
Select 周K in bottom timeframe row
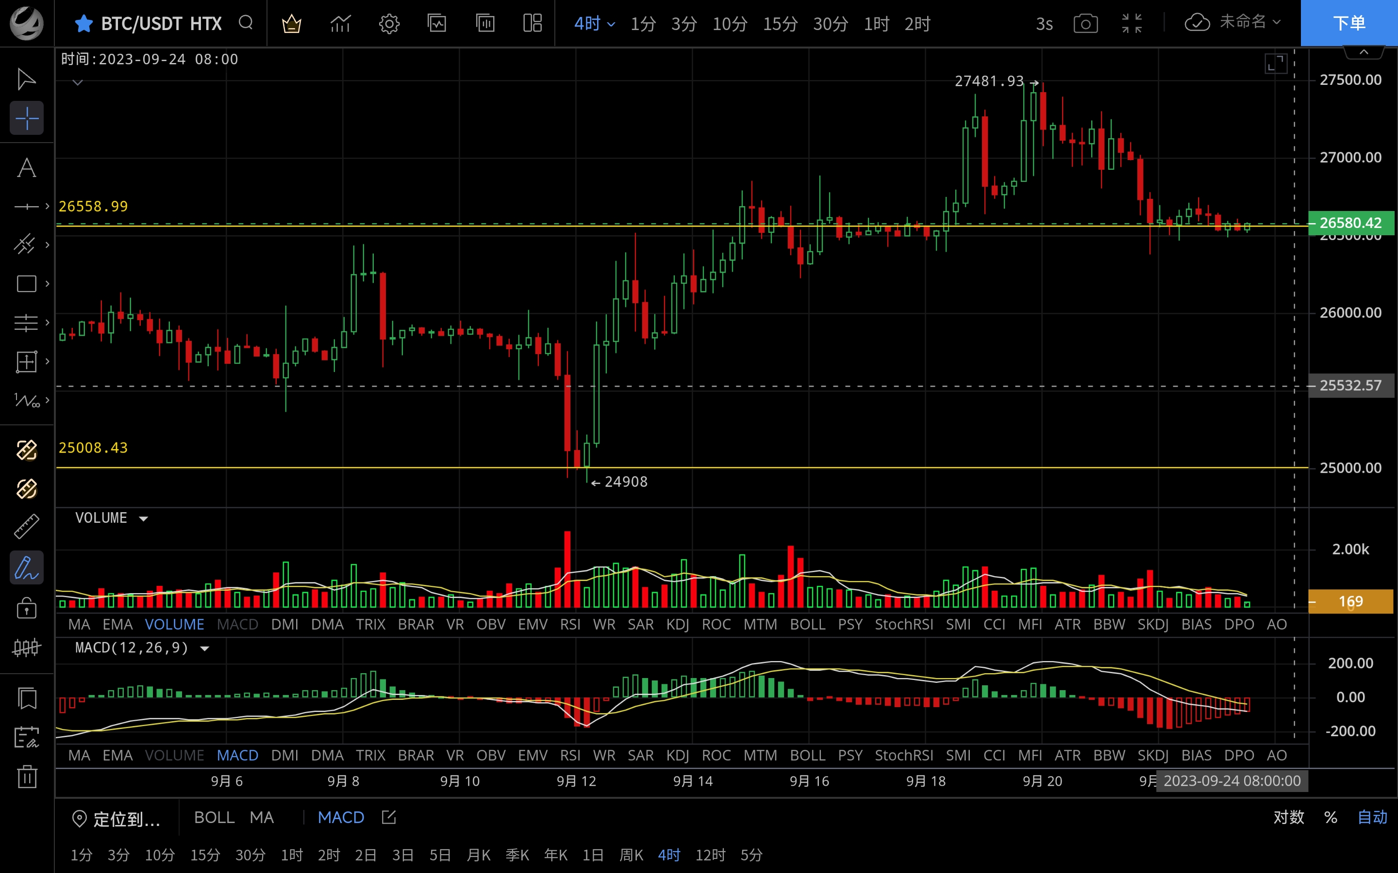[x=631, y=855]
